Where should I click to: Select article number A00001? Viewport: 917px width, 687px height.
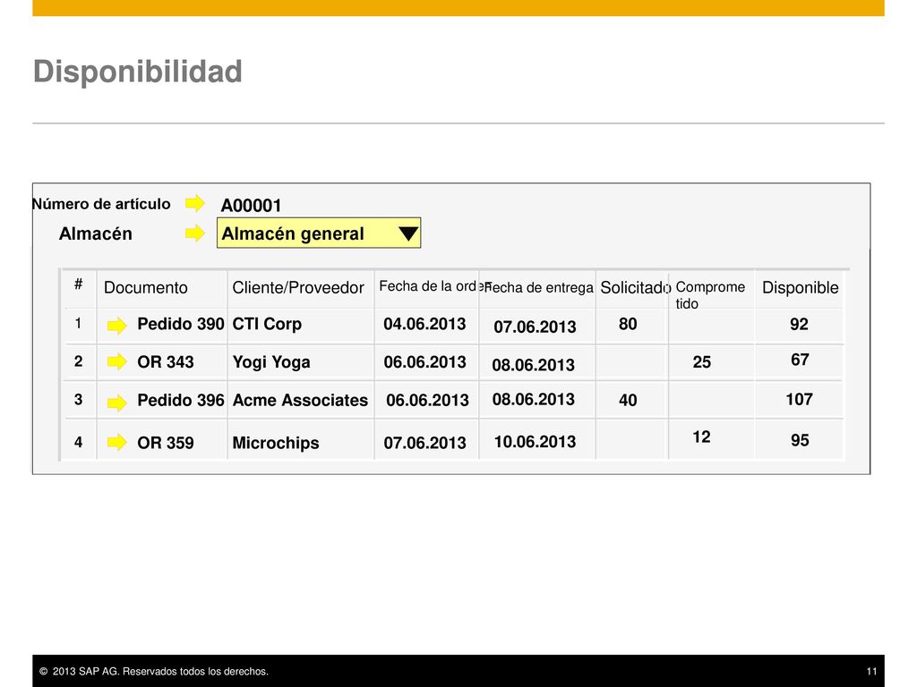[251, 206]
